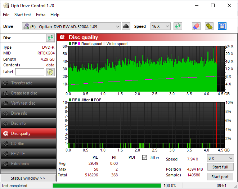The width and height of the screenshot is (238, 189).
Task: Open the FE / TE test
Action: [x=28, y=154]
